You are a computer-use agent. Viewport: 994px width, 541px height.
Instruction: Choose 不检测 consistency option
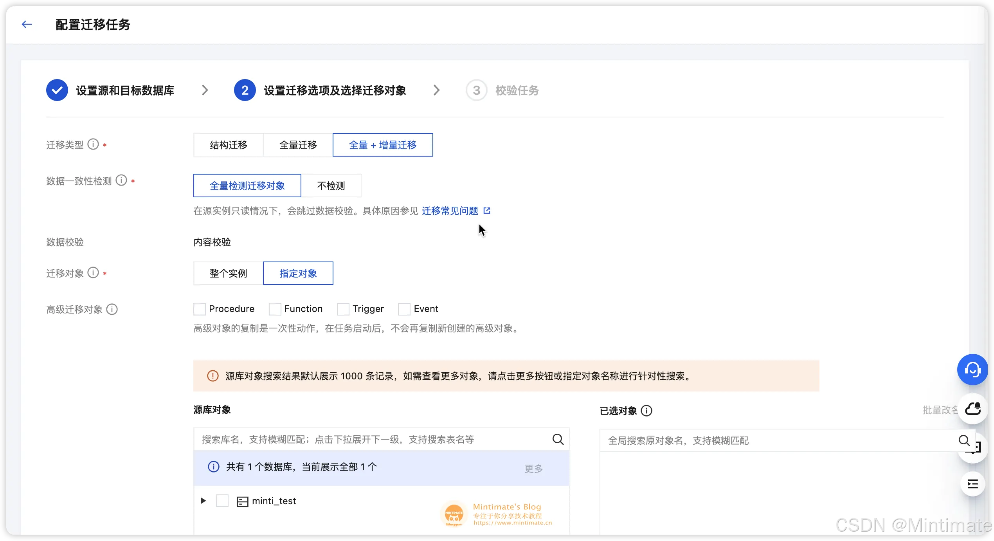331,186
